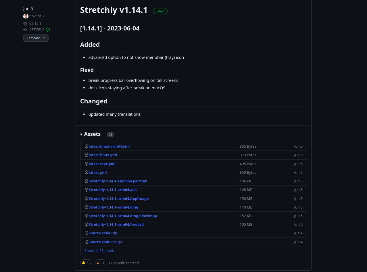
Task: Show all 28 assets
Action: (x=100, y=250)
